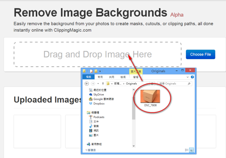The image size is (226, 158).
Task: Select Podcasts library in navigation pane
Action: (x=97, y=117)
